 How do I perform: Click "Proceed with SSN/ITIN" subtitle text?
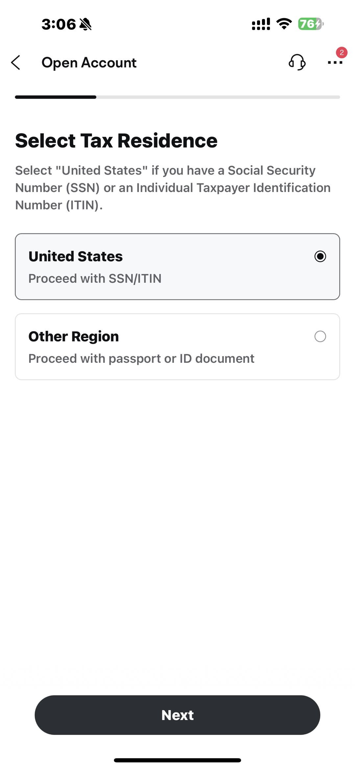click(x=95, y=278)
